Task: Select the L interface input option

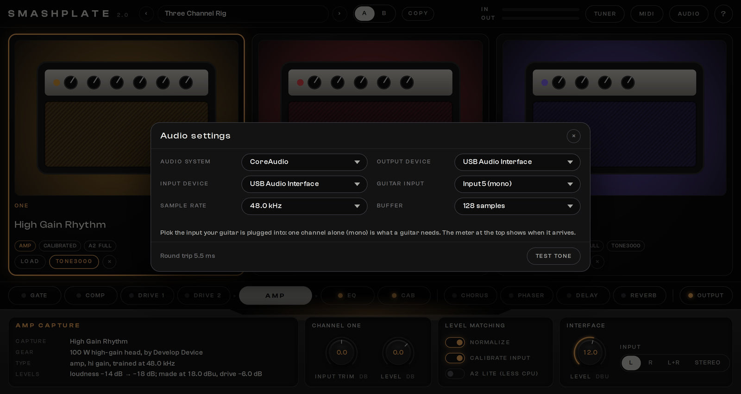Action: pyautogui.click(x=631, y=362)
